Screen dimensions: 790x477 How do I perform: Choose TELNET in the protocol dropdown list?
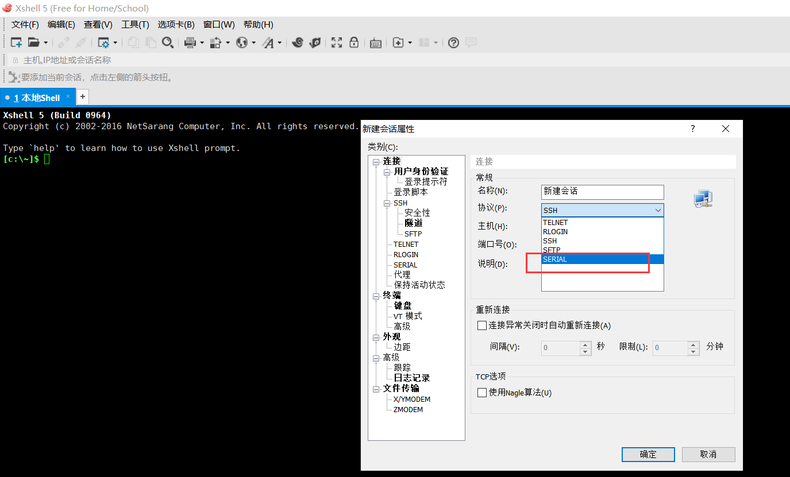[x=602, y=222]
